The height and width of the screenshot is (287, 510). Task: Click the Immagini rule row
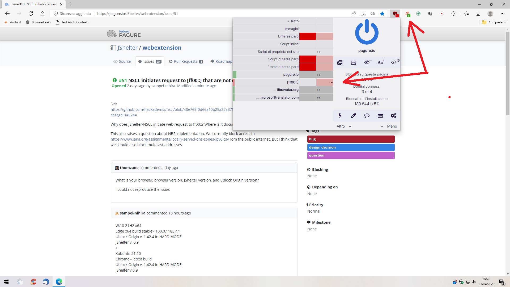266,29
